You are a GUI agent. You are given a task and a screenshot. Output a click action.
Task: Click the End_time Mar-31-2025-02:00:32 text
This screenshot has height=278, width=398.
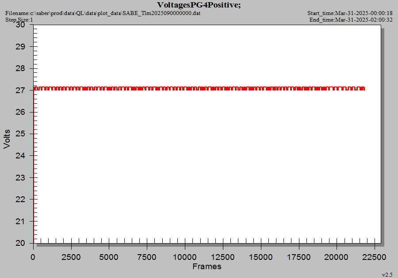coord(351,20)
